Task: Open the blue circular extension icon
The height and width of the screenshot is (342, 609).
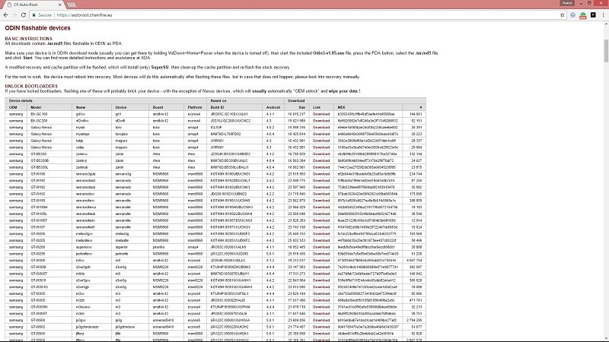Action: [x=573, y=15]
